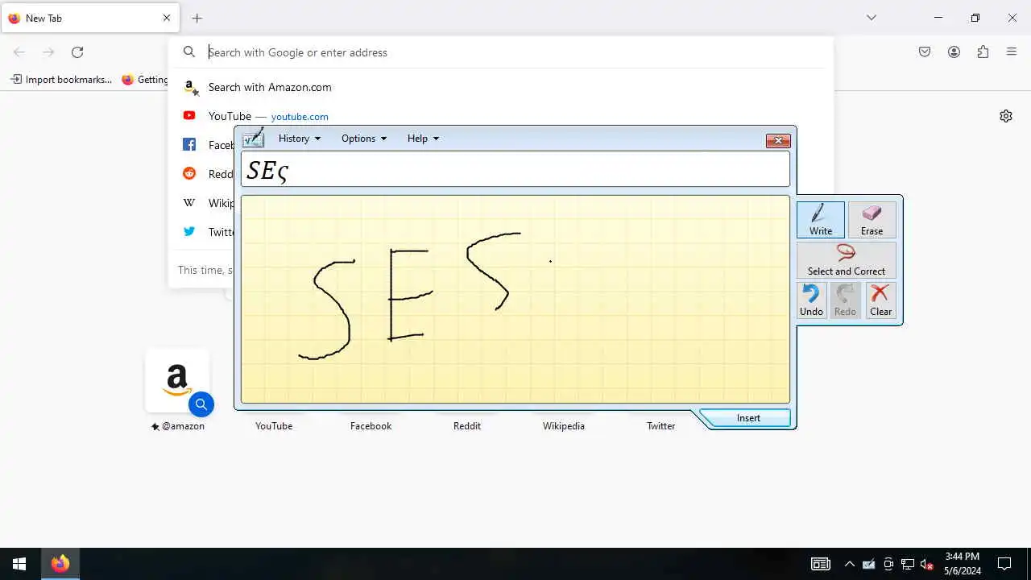Screen dimensions: 1031x580
Task: Open the Options menu
Action: tap(364, 139)
